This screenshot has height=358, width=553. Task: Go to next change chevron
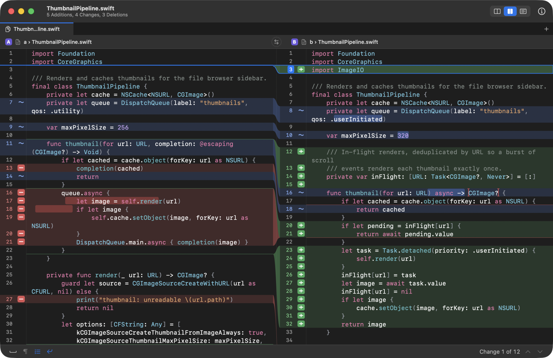[x=540, y=352]
